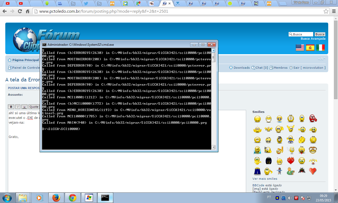This screenshot has width=338, height=203.
Task: Open media player from the taskbar
Action: pos(39,198)
